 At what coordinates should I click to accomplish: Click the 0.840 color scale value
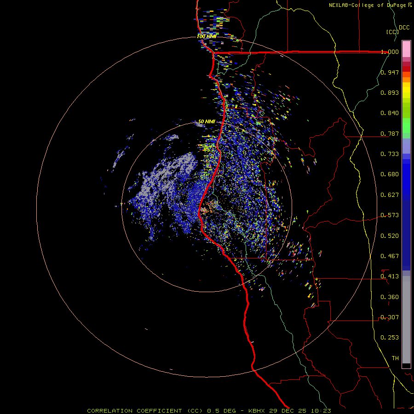[390, 113]
